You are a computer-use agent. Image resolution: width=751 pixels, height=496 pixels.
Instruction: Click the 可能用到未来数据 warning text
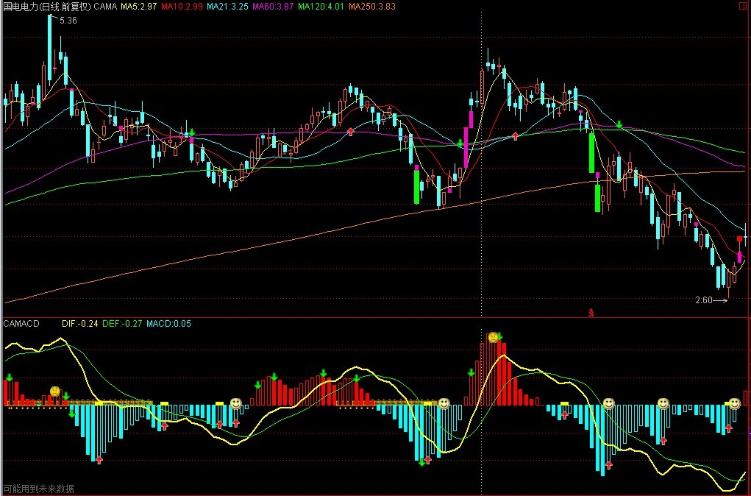point(39,489)
